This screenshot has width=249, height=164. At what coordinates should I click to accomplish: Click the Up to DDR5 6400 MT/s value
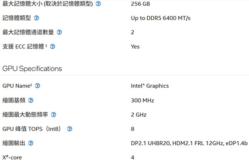click(161, 18)
